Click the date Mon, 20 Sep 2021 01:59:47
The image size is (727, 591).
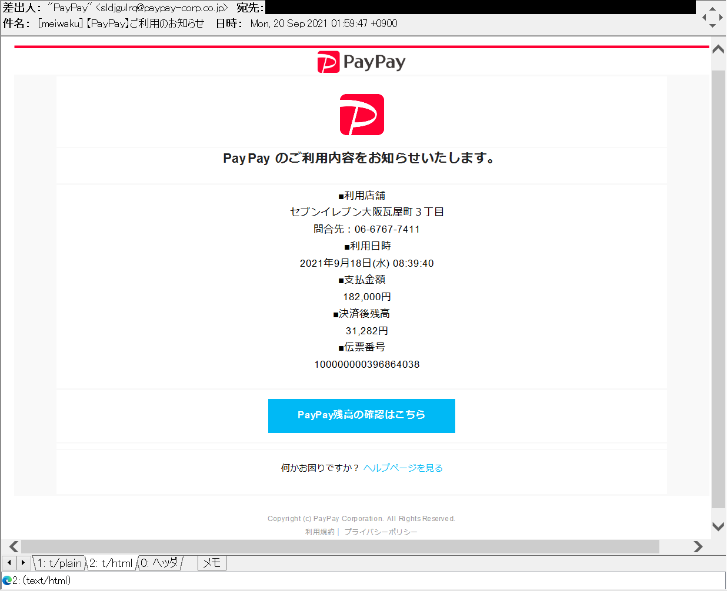309,23
